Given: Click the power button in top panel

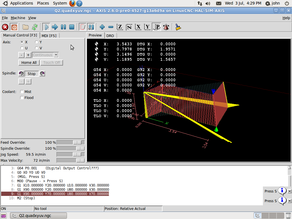Looking at the screenshot, I should point(287,3).
